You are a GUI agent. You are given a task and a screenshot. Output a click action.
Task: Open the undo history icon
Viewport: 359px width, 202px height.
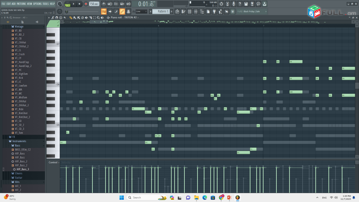click(x=221, y=4)
